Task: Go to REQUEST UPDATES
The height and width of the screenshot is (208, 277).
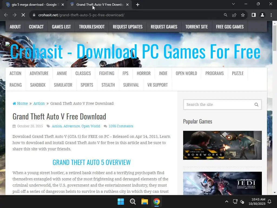Action: click(128, 27)
